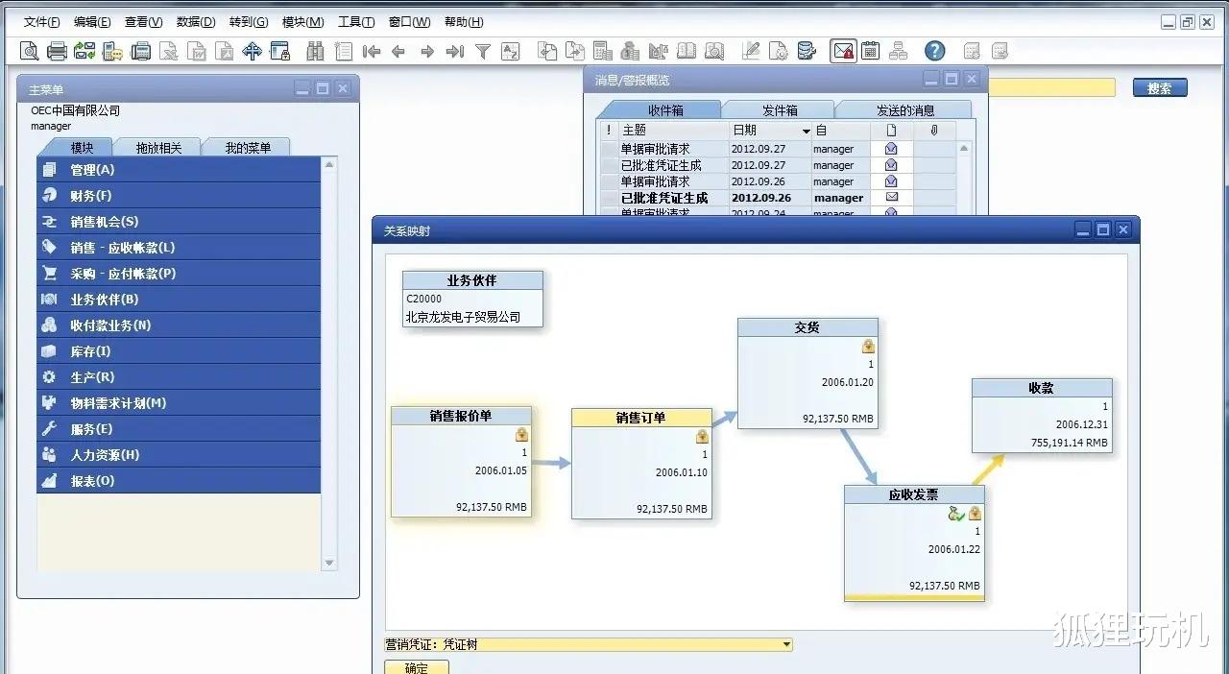This screenshot has height=674, width=1229.
Task: Expand the 业务伙伴(B) module
Action: (x=179, y=300)
